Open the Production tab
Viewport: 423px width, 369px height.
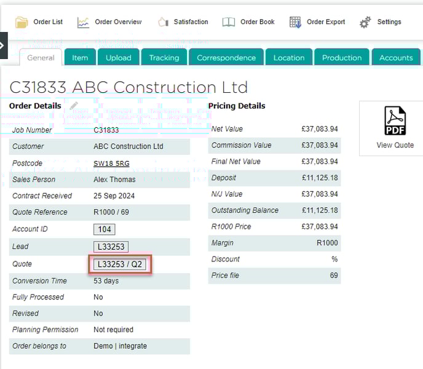click(341, 58)
